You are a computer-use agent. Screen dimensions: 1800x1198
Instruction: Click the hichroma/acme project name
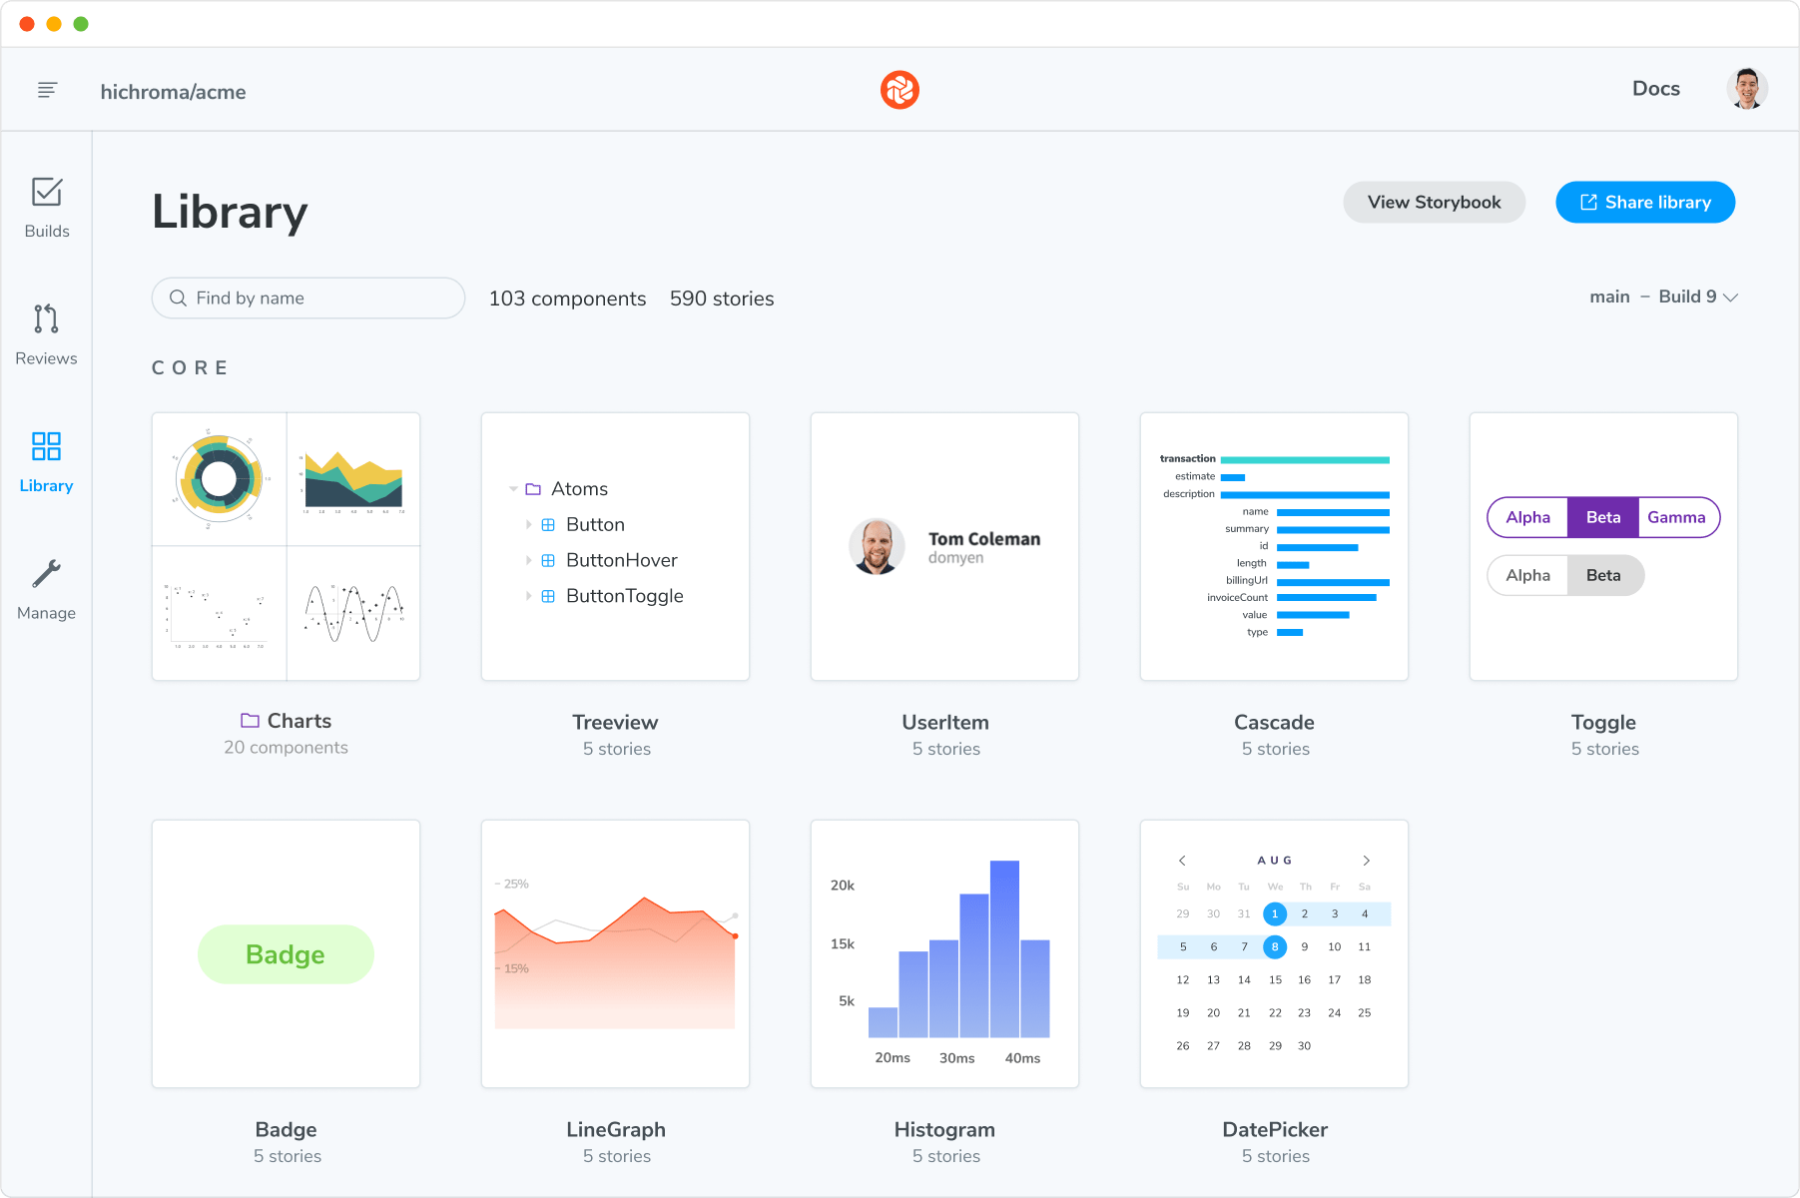(173, 92)
